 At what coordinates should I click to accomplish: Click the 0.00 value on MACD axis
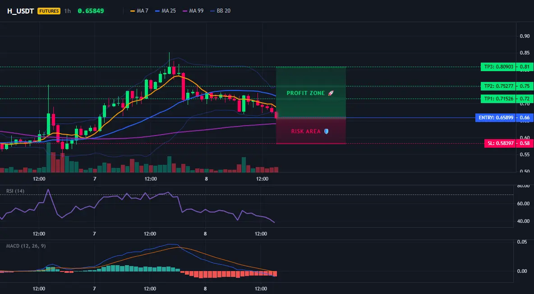(522, 271)
